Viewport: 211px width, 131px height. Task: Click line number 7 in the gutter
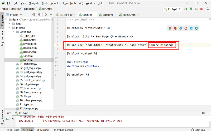click(x=57, y=45)
